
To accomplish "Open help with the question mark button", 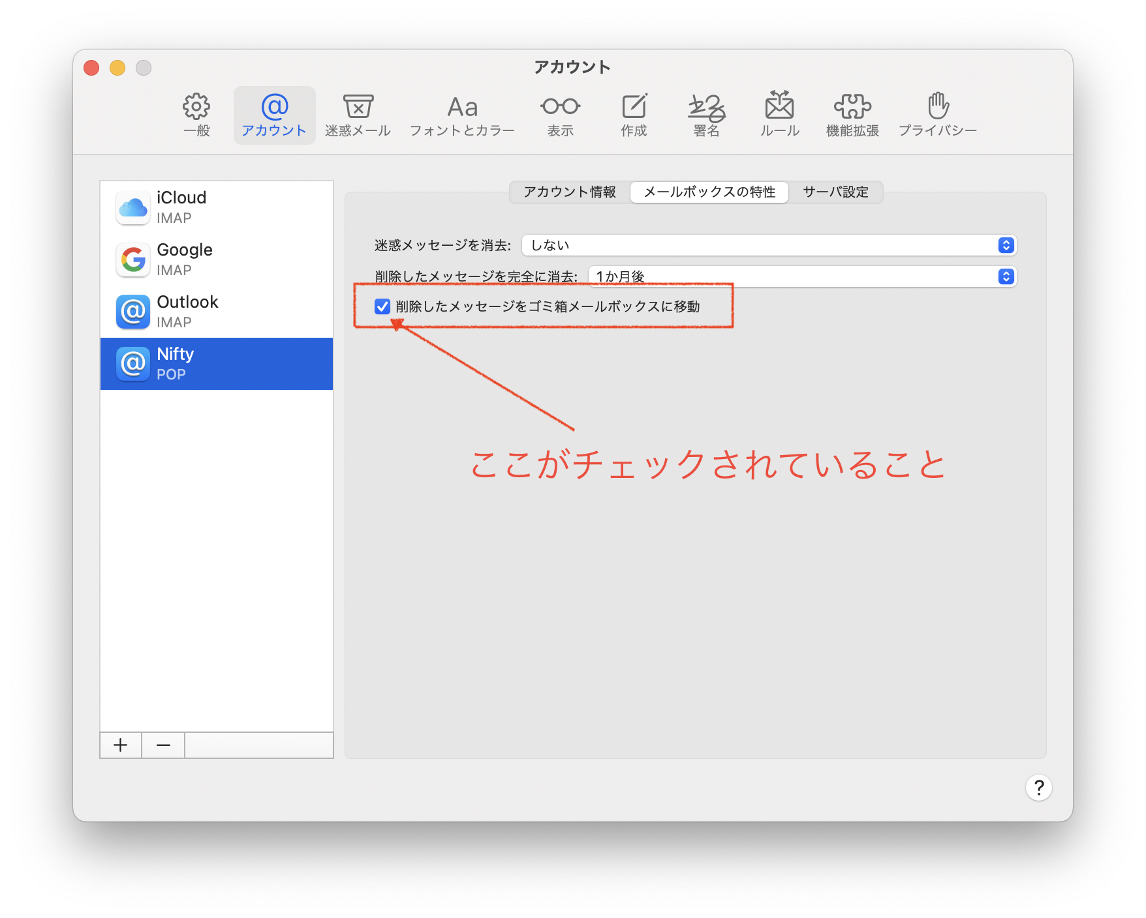I will [x=1038, y=788].
